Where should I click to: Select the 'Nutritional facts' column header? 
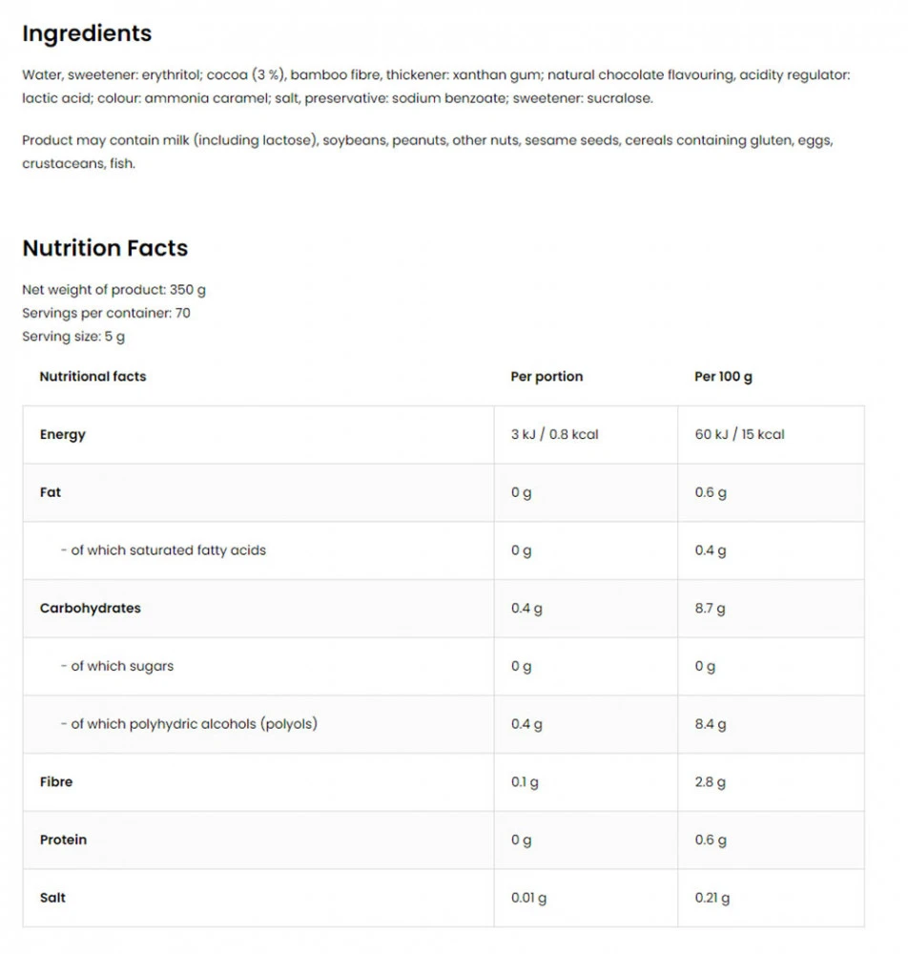pos(93,377)
